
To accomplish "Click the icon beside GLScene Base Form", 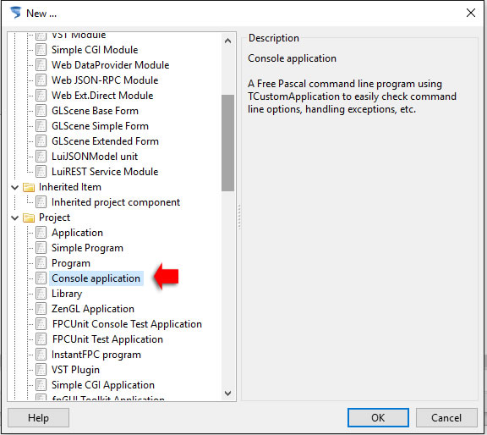I will tap(41, 111).
